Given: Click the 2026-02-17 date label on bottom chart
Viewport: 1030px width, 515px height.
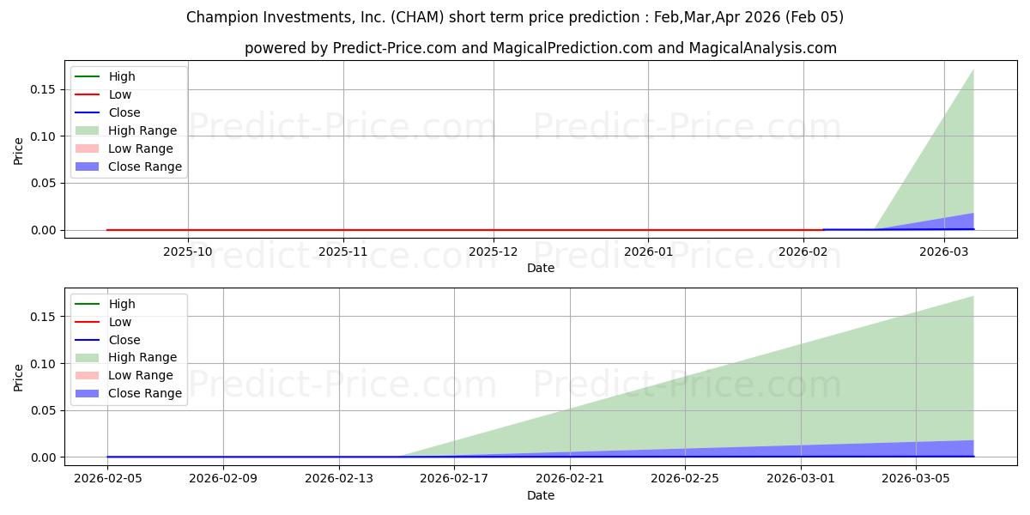Looking at the screenshot, I should 454,479.
